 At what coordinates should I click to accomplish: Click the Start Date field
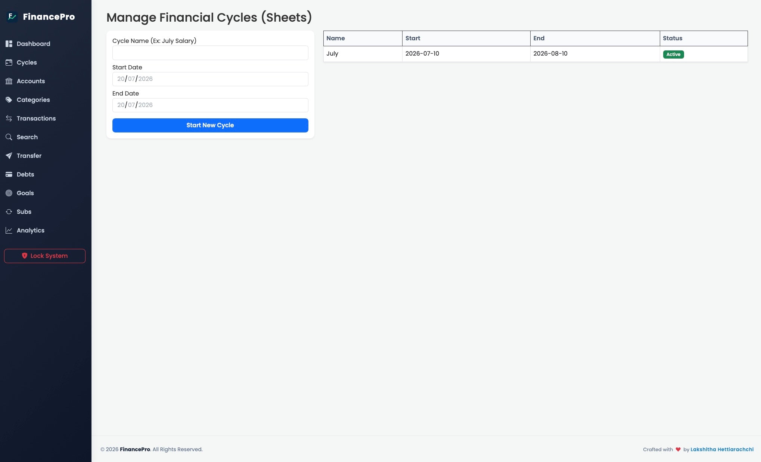[210, 79]
